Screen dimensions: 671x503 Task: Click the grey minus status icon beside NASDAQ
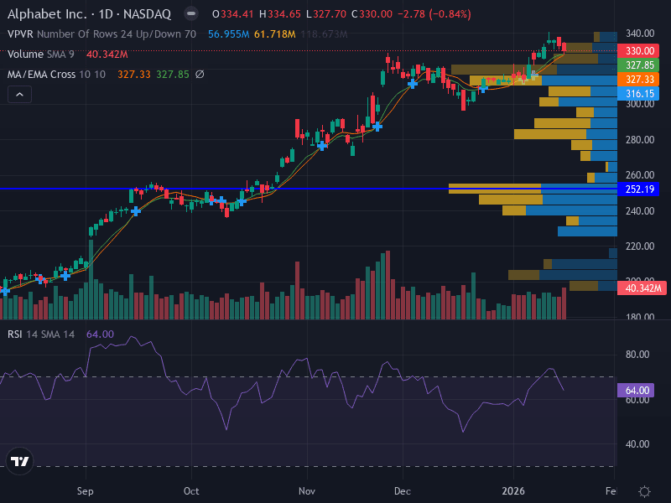pyautogui.click(x=191, y=14)
